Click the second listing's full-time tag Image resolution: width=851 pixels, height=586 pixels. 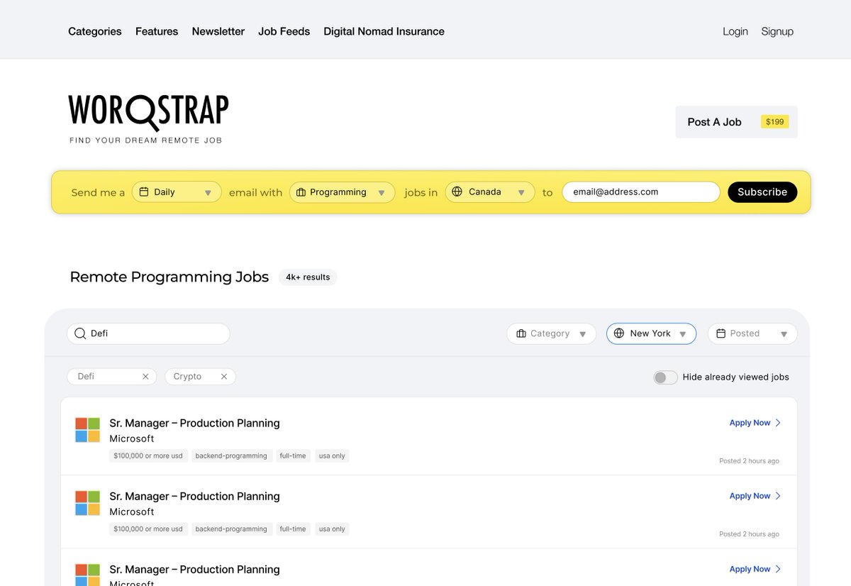pos(293,529)
